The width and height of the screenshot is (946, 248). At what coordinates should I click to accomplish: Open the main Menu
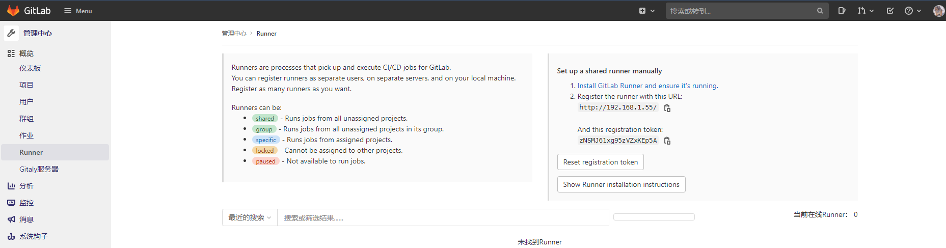point(78,11)
